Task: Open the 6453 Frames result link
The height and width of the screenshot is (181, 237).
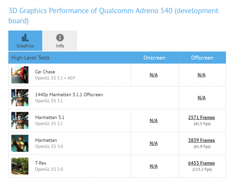Action: pyautogui.click(x=201, y=163)
